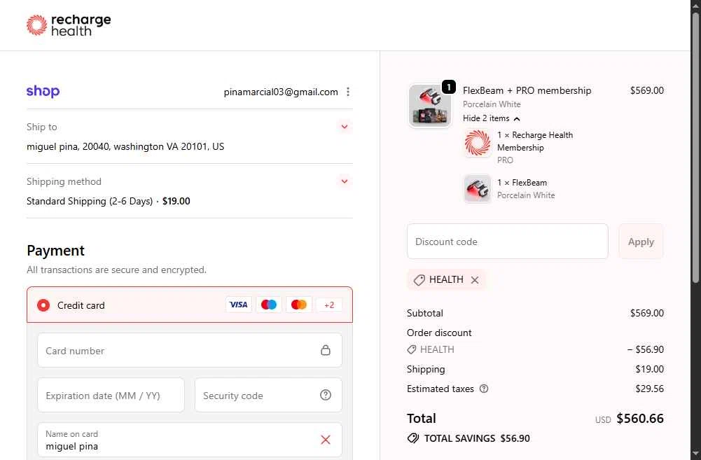Open account options three-dot menu
The width and height of the screenshot is (701, 460).
348,92
